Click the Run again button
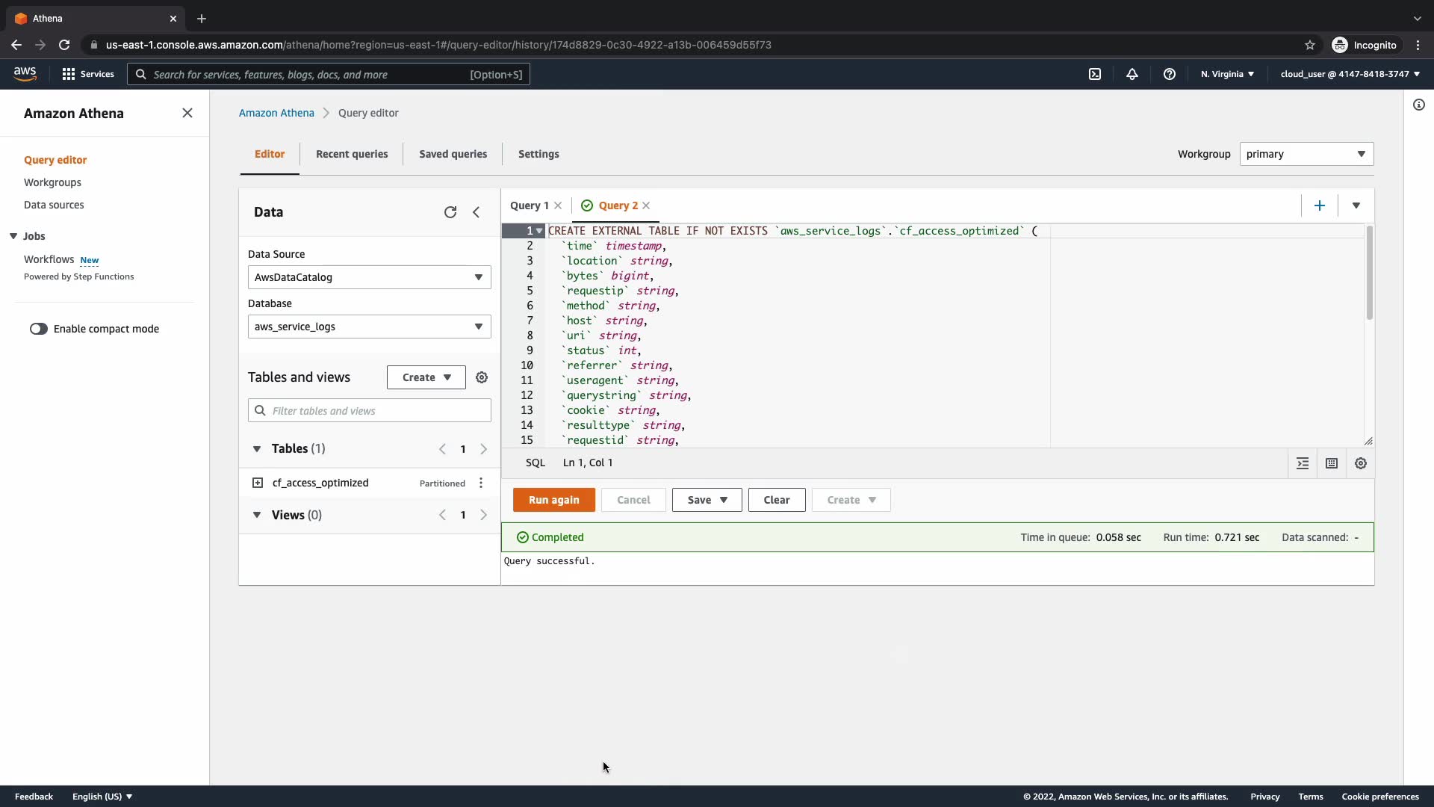 tap(553, 500)
